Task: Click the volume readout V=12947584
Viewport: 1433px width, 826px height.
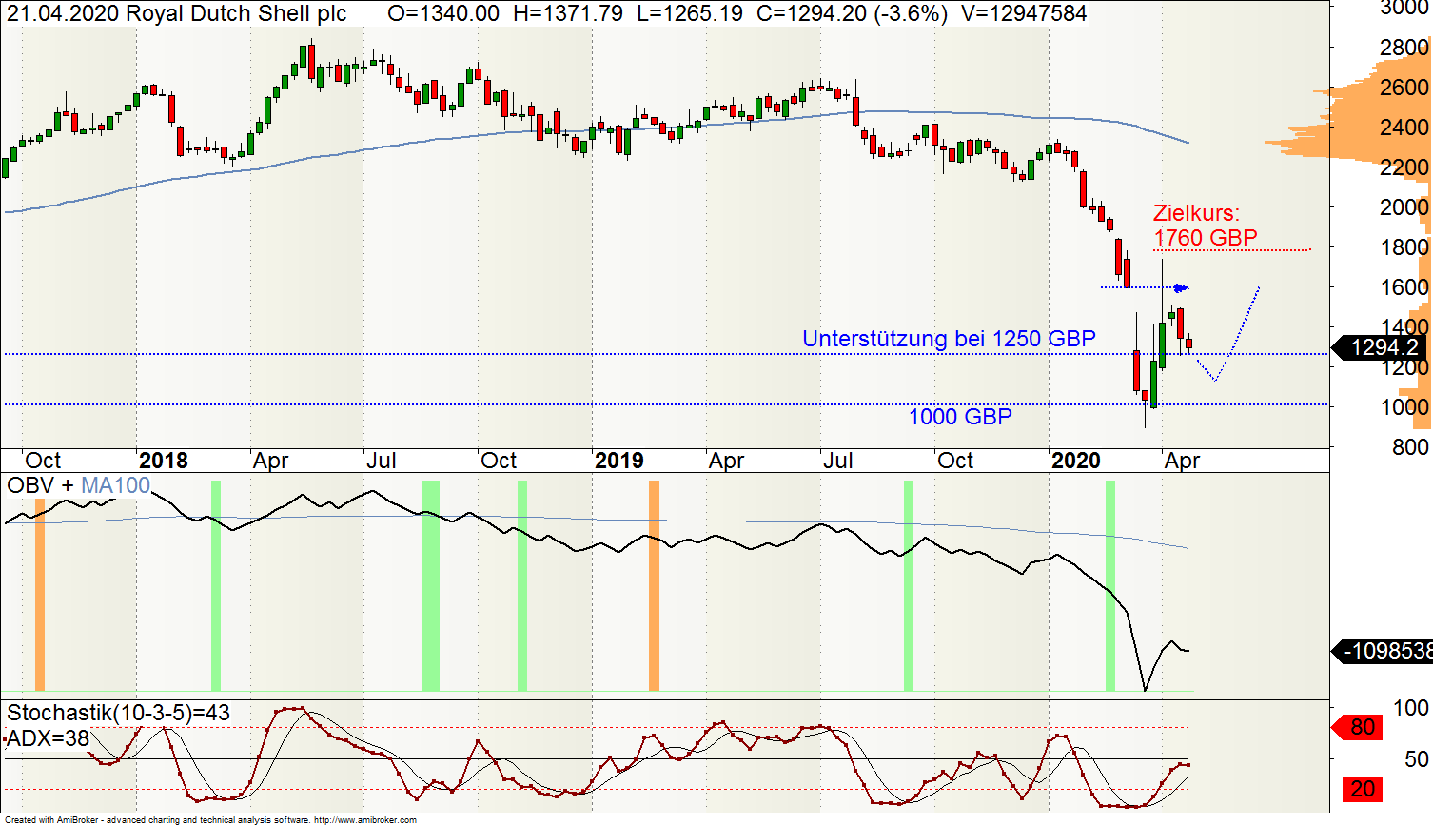Action: 1023,13
